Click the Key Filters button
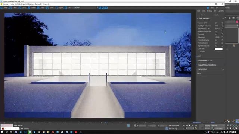Image resolution: width=239 pixels, height=134 pixels. (219, 128)
